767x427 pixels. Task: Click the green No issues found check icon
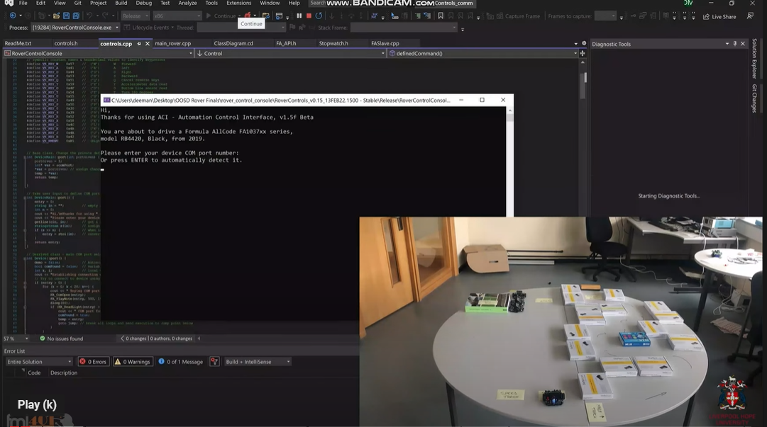pos(42,338)
